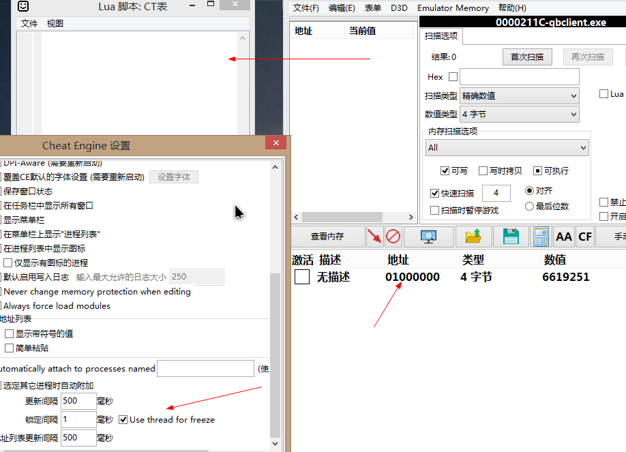
Task: Toggle the 快速扫描 fast scan checkbox
Action: click(435, 194)
